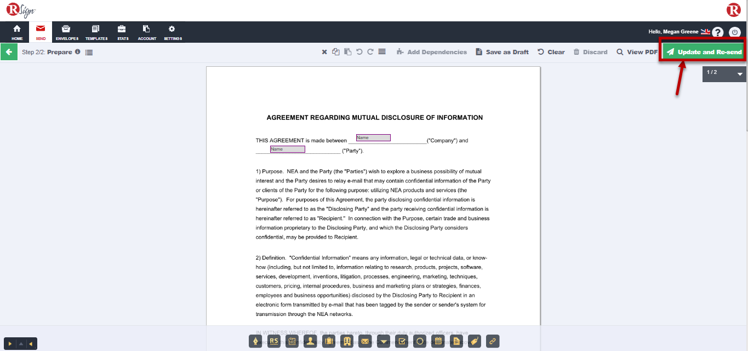Click the redo arrow icon
This screenshot has height=351, width=748.
(x=370, y=52)
